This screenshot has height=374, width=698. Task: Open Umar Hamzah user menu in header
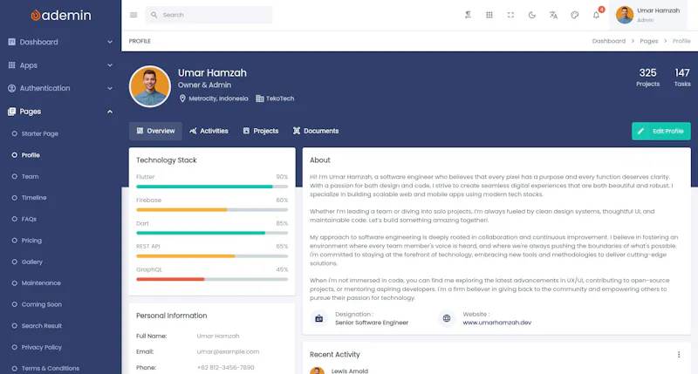pos(648,15)
